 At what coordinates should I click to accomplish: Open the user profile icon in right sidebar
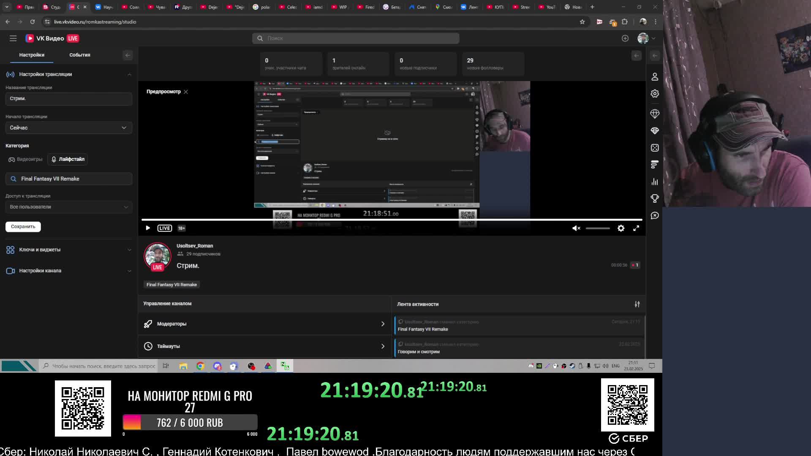tap(655, 77)
